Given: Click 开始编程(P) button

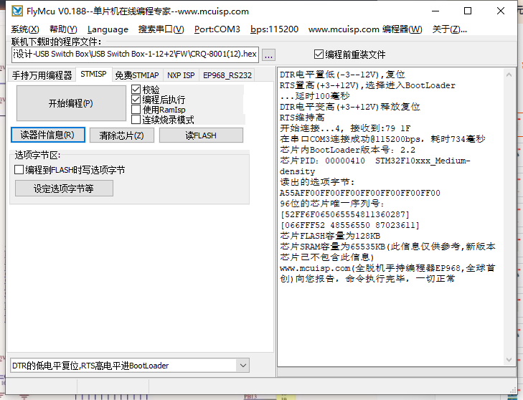Looking at the screenshot, I should point(70,103).
